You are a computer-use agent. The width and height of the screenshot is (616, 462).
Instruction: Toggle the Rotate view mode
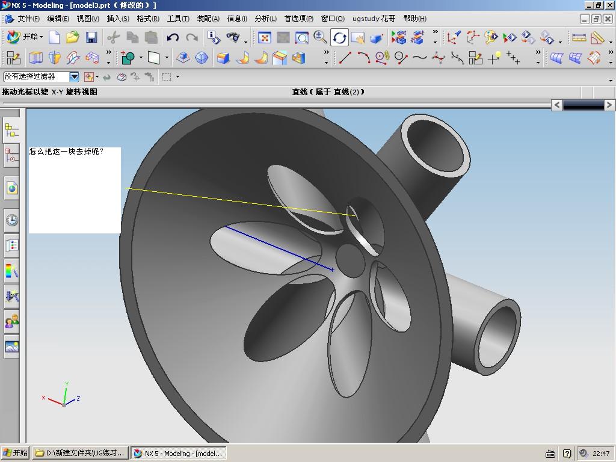339,38
